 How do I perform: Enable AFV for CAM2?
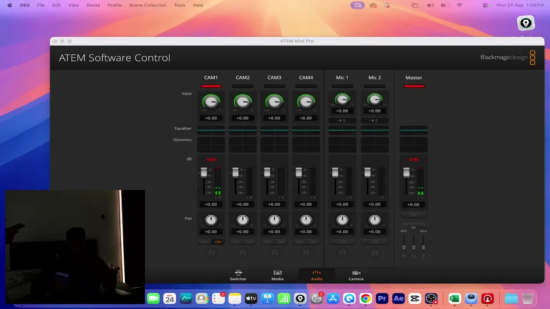coord(236,242)
